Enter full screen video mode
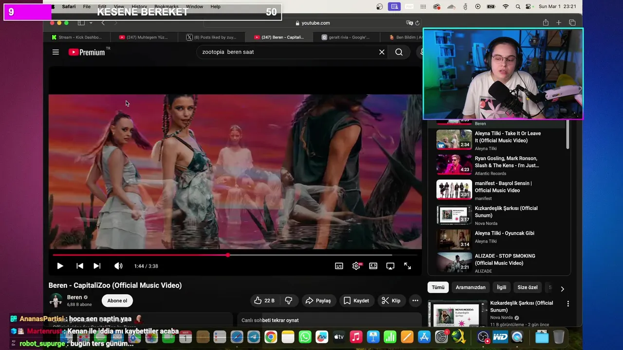 click(x=407, y=266)
